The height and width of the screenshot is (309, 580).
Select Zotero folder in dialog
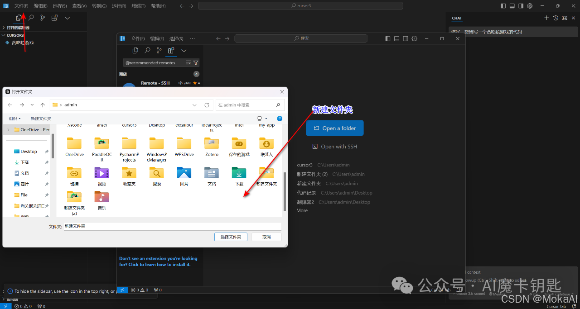point(212,147)
